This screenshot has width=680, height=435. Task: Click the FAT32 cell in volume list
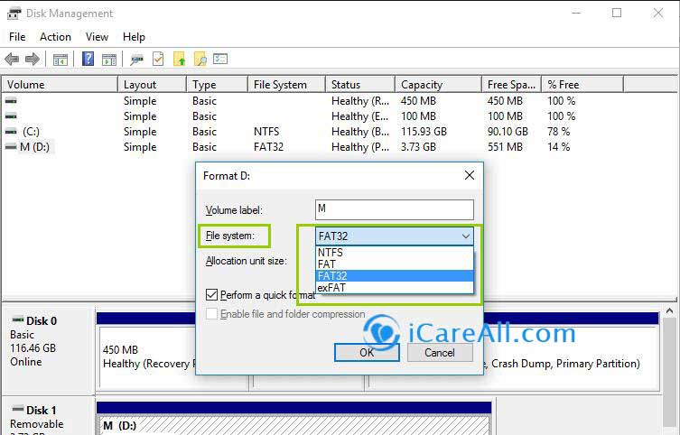(268, 147)
